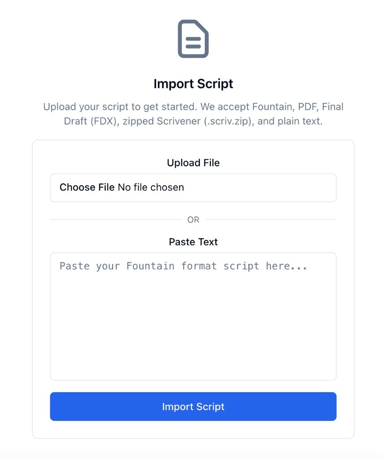Click the OR divider between upload options
Viewport: 383px width, 459px height.
[x=193, y=219]
